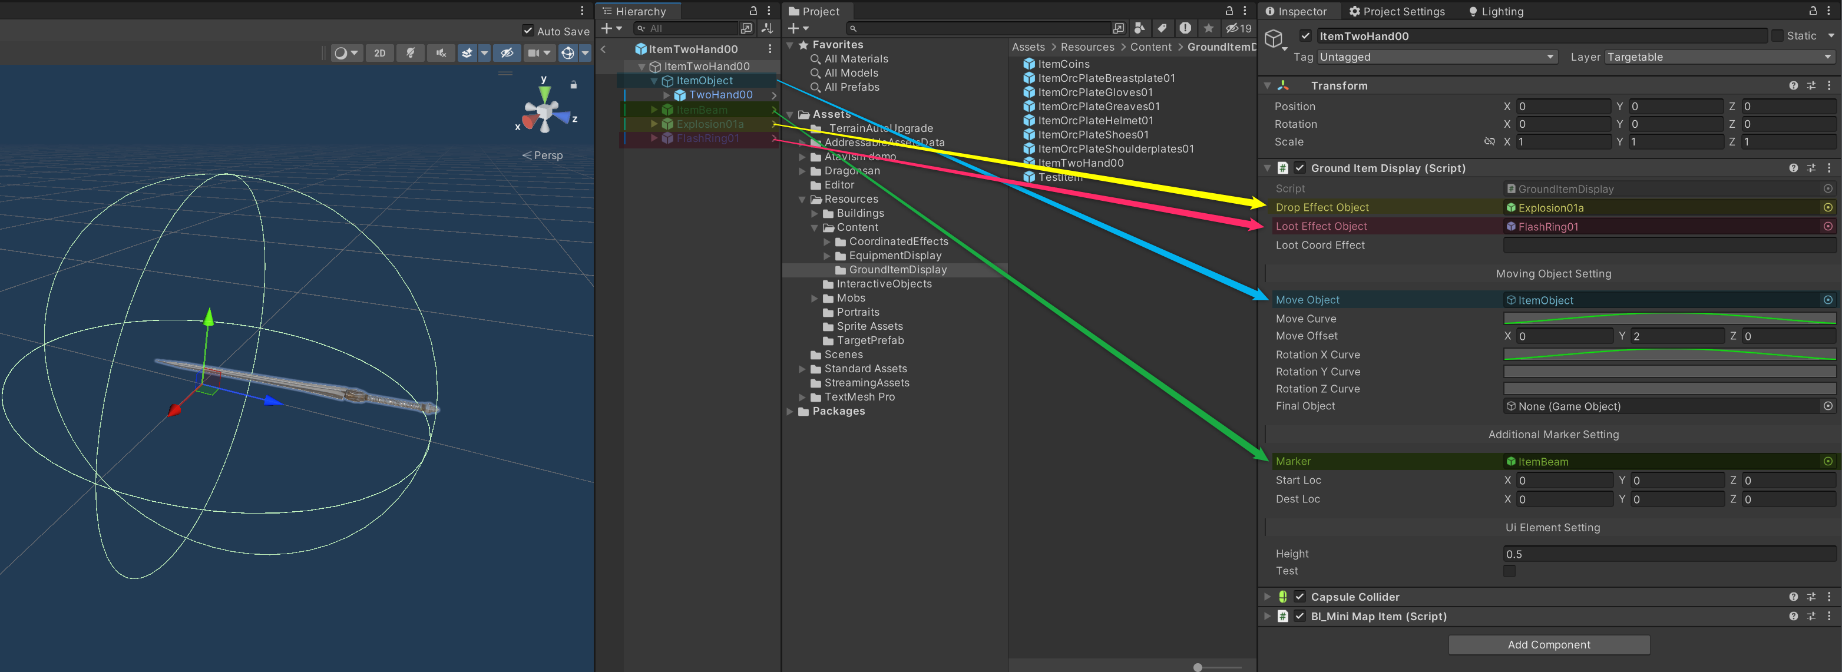The width and height of the screenshot is (1842, 672).
Task: Open the Layer dropdown showing Targetable
Action: tap(1719, 57)
